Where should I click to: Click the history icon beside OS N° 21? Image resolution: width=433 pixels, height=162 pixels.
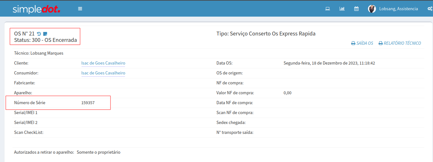click(39, 34)
